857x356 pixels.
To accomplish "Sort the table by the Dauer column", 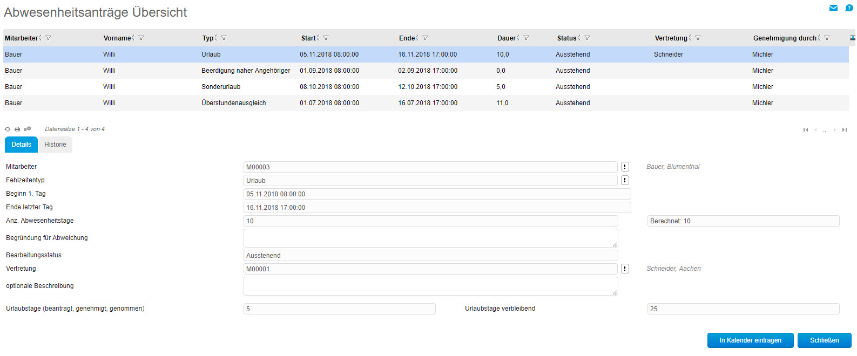I will tap(507, 38).
